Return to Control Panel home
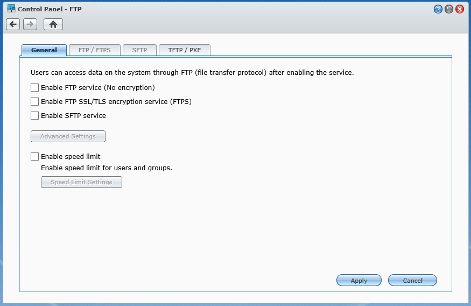471x306 pixels. click(53, 24)
